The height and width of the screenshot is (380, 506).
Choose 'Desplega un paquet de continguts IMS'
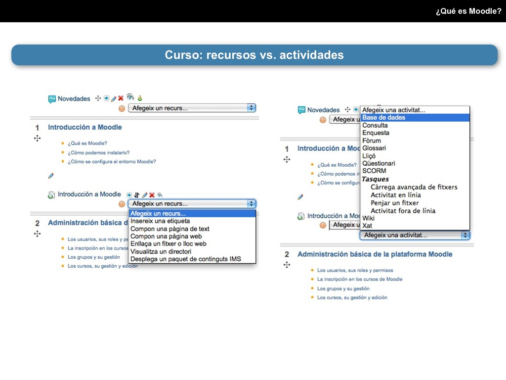pos(192,259)
